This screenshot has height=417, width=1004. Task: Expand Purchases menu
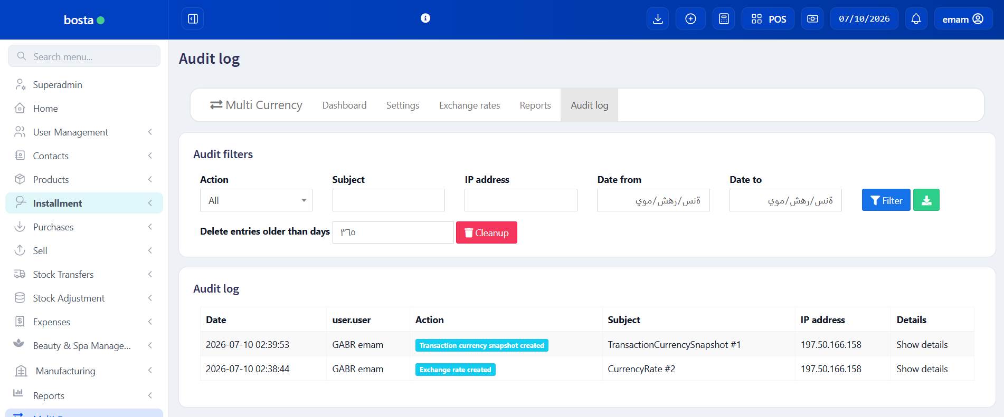[x=84, y=227]
